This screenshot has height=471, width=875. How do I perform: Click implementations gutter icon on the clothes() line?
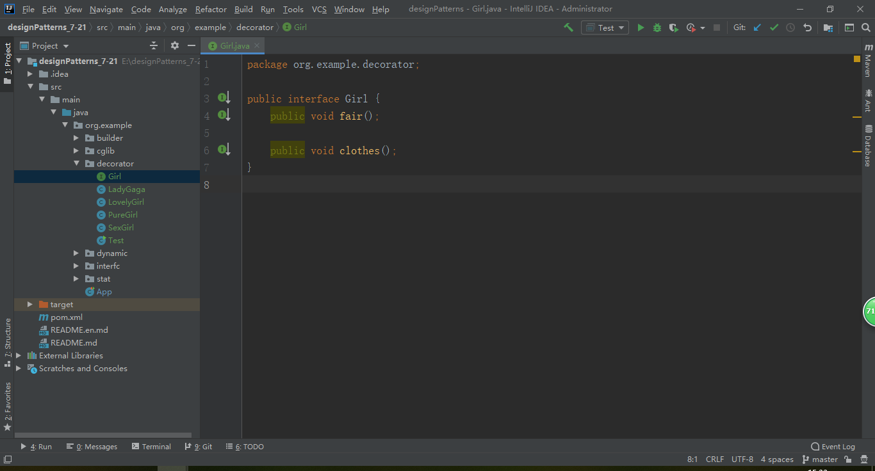tap(224, 150)
